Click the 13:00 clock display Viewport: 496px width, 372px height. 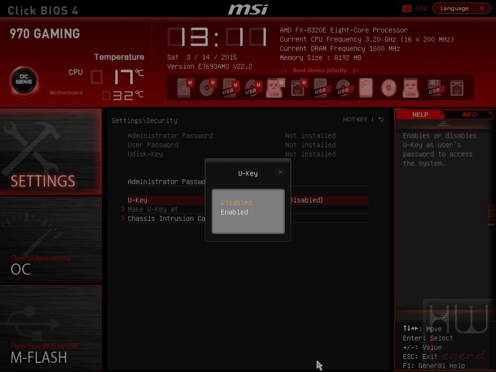[x=217, y=37]
